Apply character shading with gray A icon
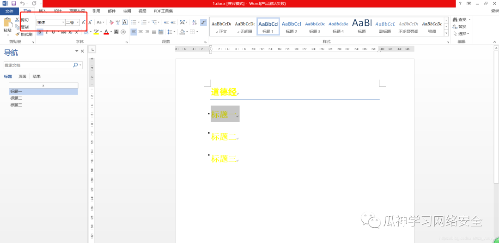The image size is (499, 243). point(116,32)
